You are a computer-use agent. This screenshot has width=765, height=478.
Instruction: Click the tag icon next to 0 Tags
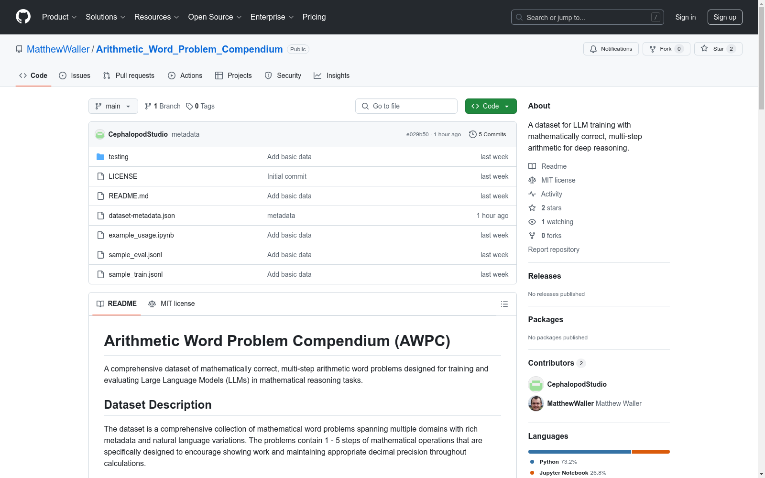coord(189,106)
